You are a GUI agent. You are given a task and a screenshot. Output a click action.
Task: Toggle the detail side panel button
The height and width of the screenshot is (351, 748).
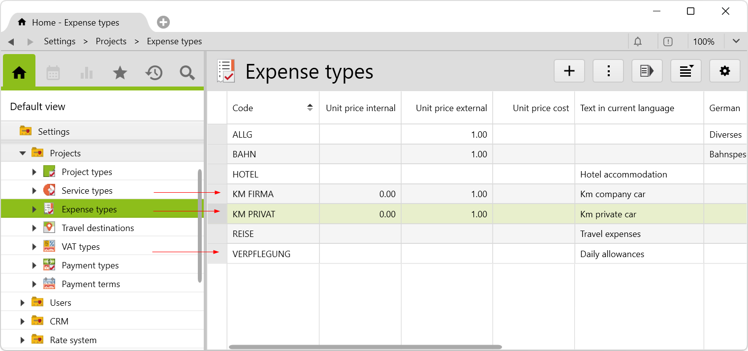[x=647, y=71]
